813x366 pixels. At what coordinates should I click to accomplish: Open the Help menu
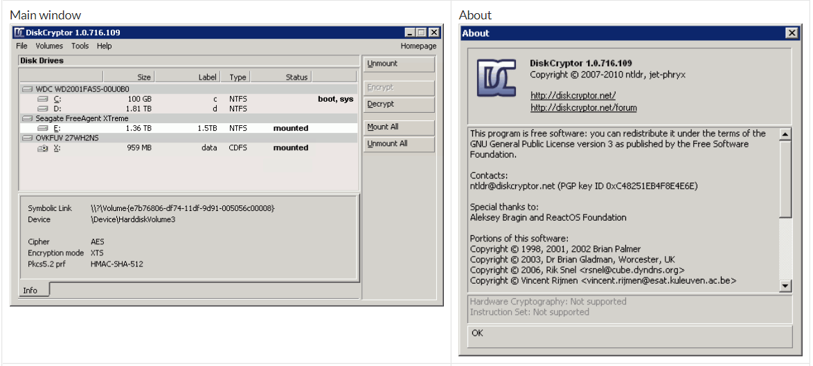[x=104, y=46]
